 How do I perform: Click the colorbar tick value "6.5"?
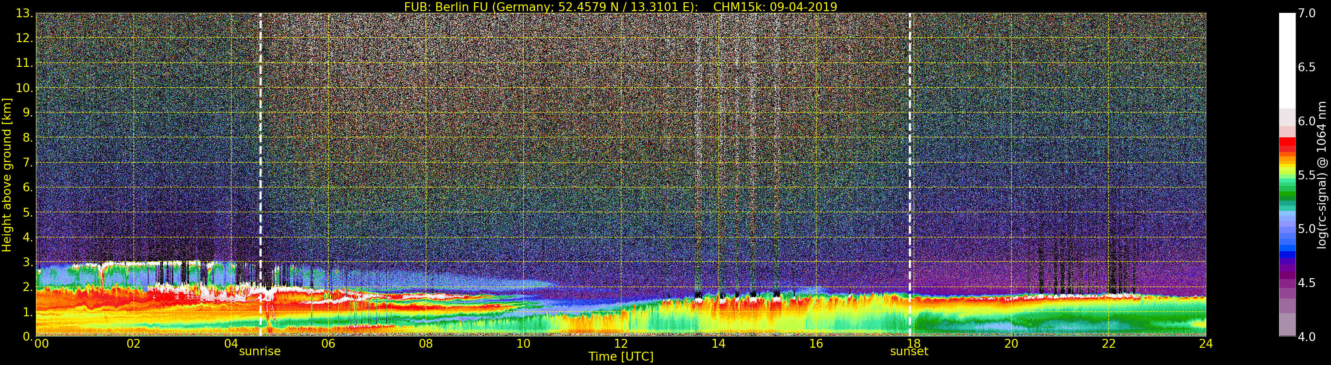tap(1307, 67)
